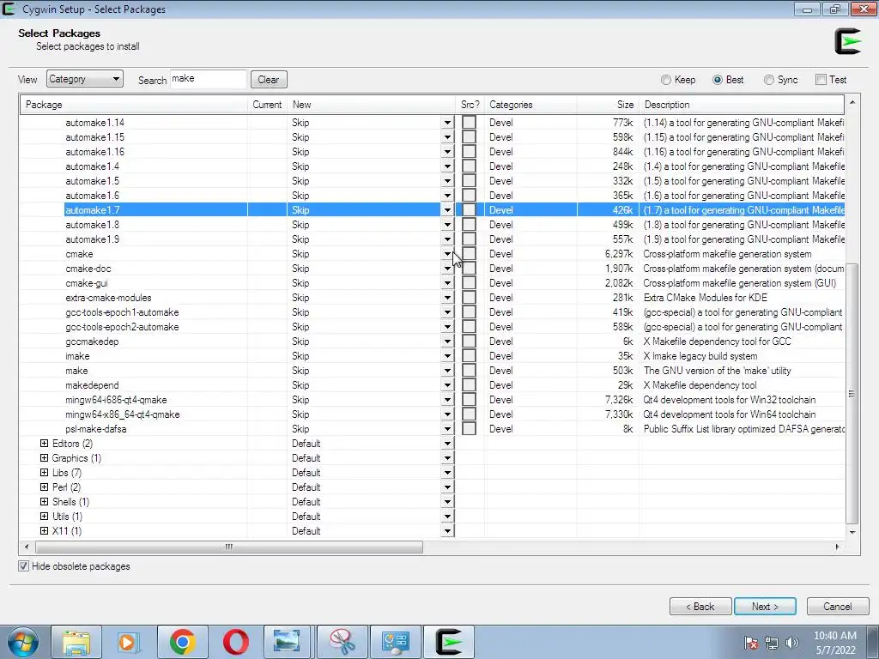Select the extra-cmake-modules package row
The image size is (879, 659).
click(432, 298)
